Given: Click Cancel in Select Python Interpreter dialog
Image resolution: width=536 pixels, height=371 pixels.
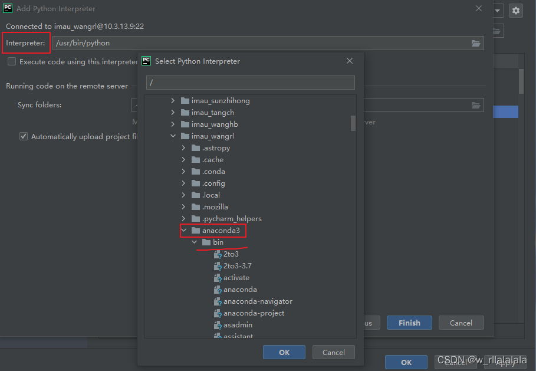Looking at the screenshot, I should 334,352.
